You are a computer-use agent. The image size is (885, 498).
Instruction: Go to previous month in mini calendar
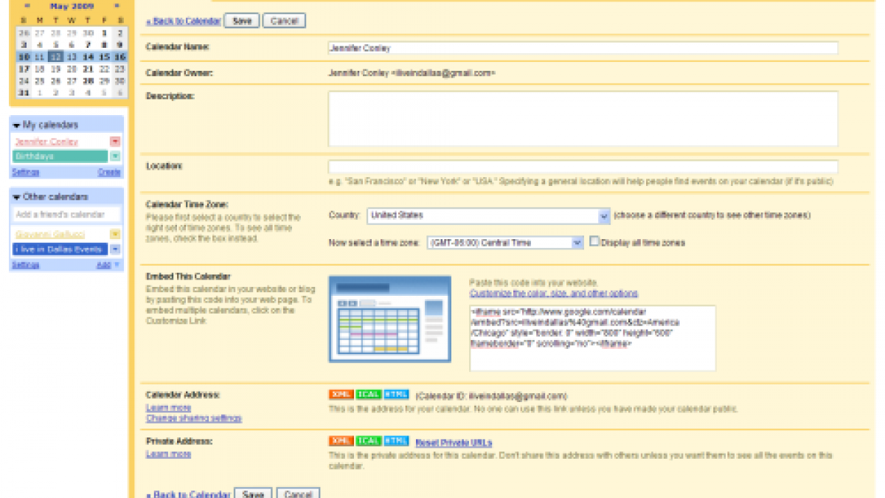click(27, 6)
